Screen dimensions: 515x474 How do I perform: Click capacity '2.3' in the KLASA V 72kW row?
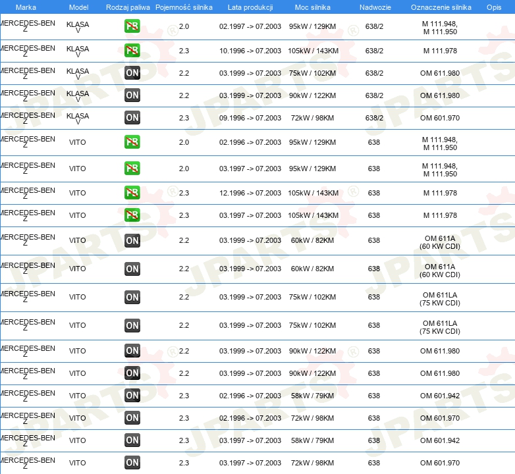tap(184, 118)
